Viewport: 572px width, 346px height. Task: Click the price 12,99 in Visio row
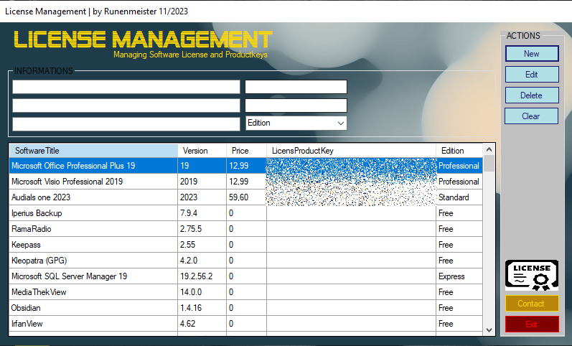247,182
